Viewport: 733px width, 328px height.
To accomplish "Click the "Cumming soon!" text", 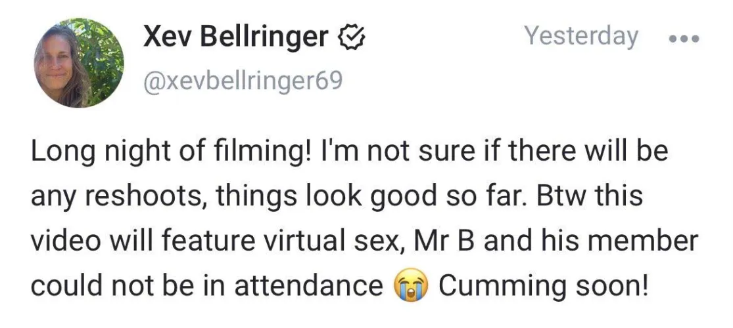I will pyautogui.click(x=544, y=287).
